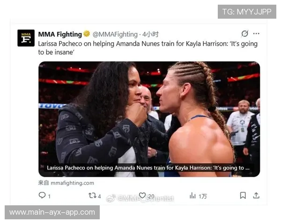This screenshot has height=224, width=281.
Task: Click the retweet arrows icon
Action: point(92,196)
